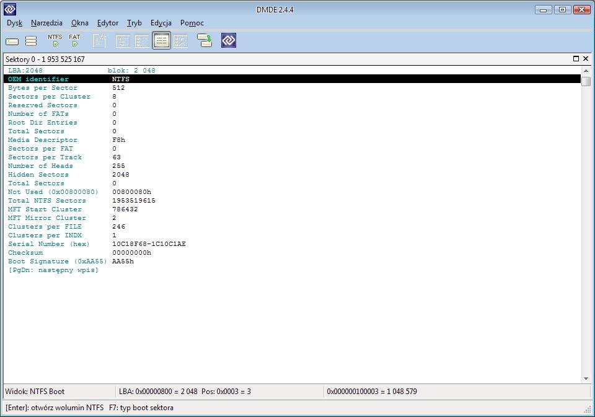
Task: Select the Sectors per Track row
Action: [292, 157]
